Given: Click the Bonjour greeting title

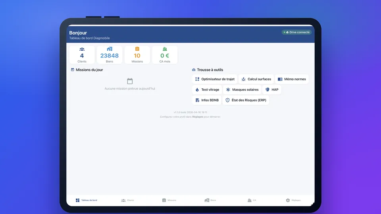Looking at the screenshot, I should point(78,33).
